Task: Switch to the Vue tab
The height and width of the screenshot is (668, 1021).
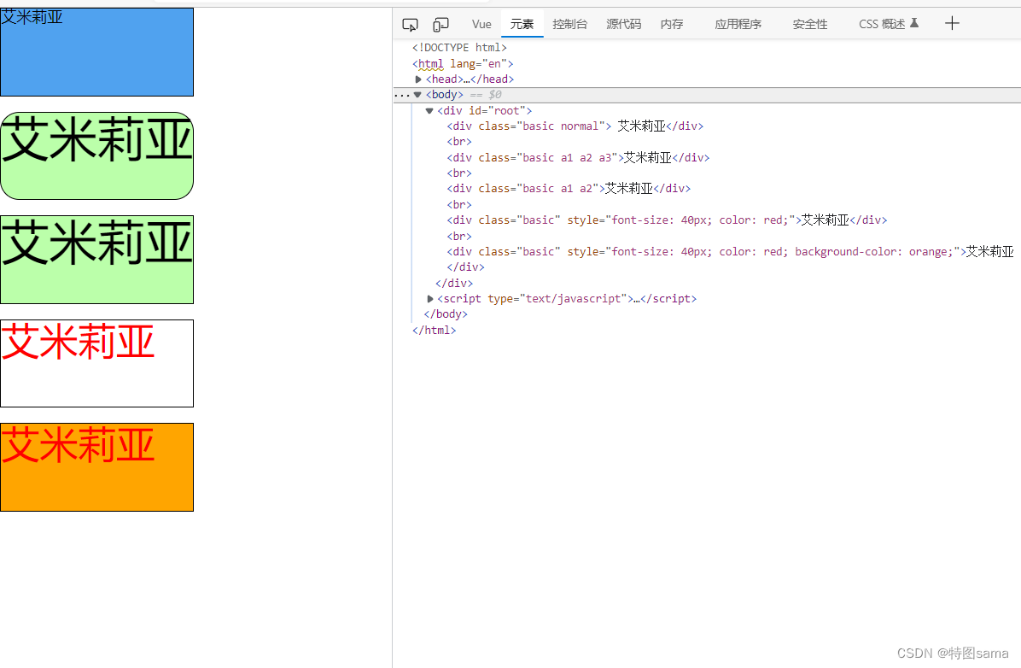Action: (x=481, y=24)
